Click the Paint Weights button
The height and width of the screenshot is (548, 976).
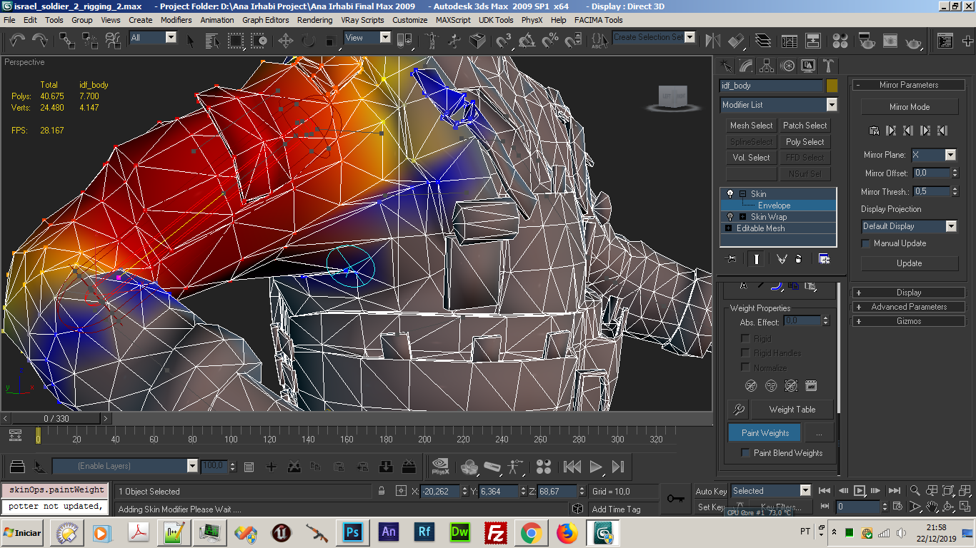coord(765,433)
